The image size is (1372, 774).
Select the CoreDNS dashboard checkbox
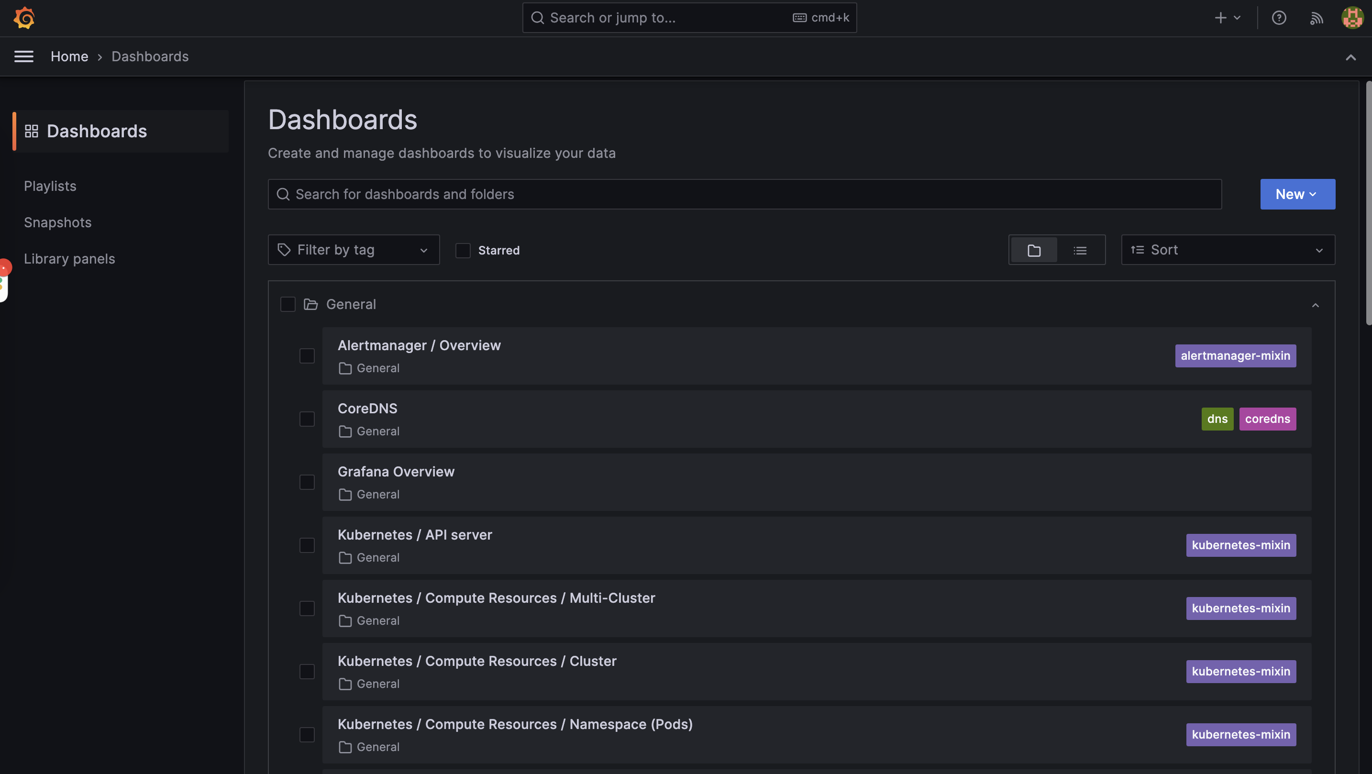pyautogui.click(x=307, y=419)
